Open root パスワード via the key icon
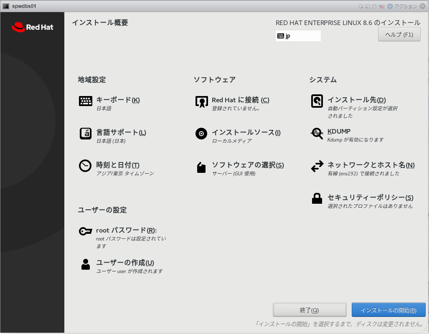The height and width of the screenshot is (334, 429). click(x=86, y=230)
